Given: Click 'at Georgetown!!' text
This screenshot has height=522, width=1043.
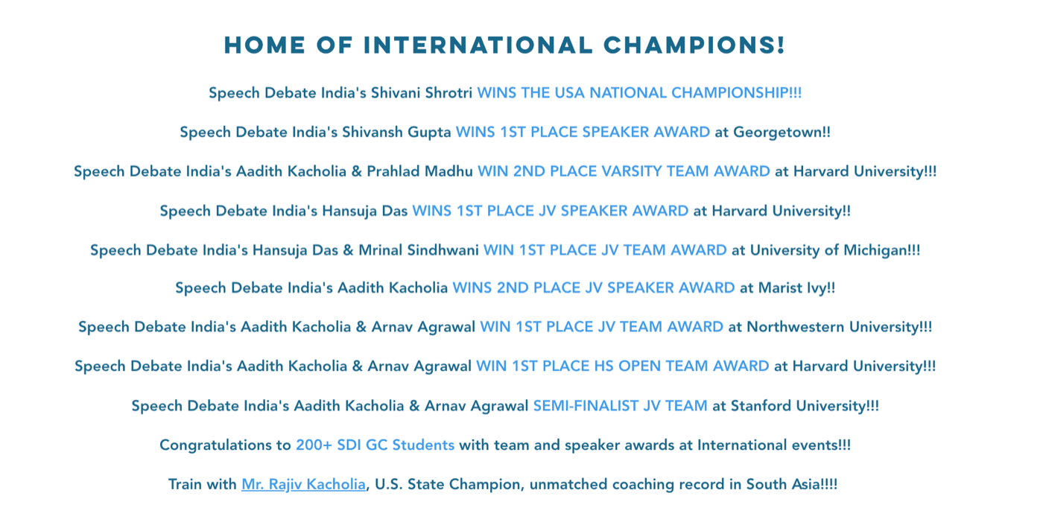Looking at the screenshot, I should (x=773, y=133).
